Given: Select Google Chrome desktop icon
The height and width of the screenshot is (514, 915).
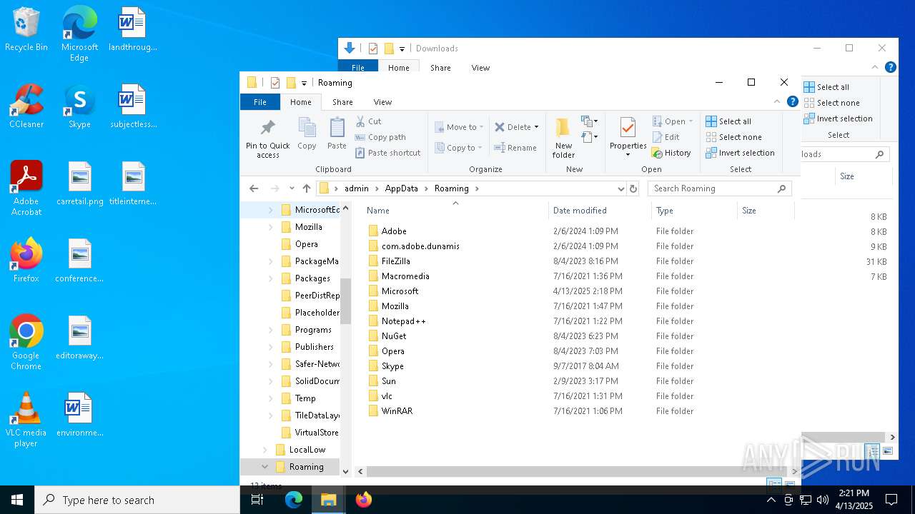Looking at the screenshot, I should click(26, 343).
